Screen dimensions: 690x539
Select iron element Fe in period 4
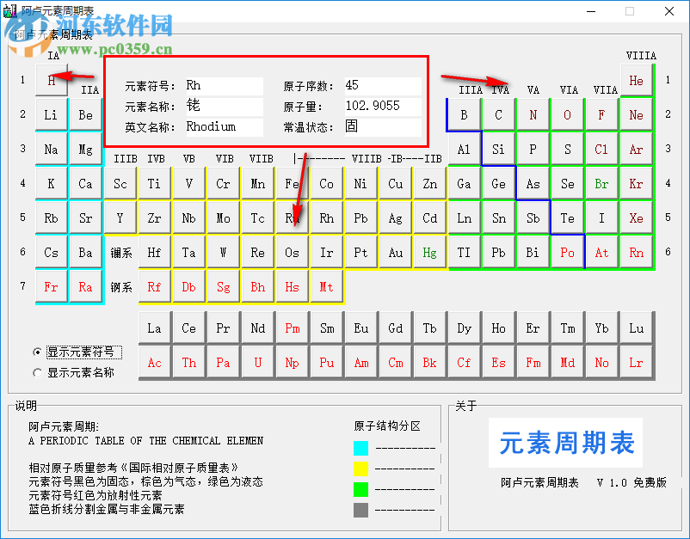(292, 183)
